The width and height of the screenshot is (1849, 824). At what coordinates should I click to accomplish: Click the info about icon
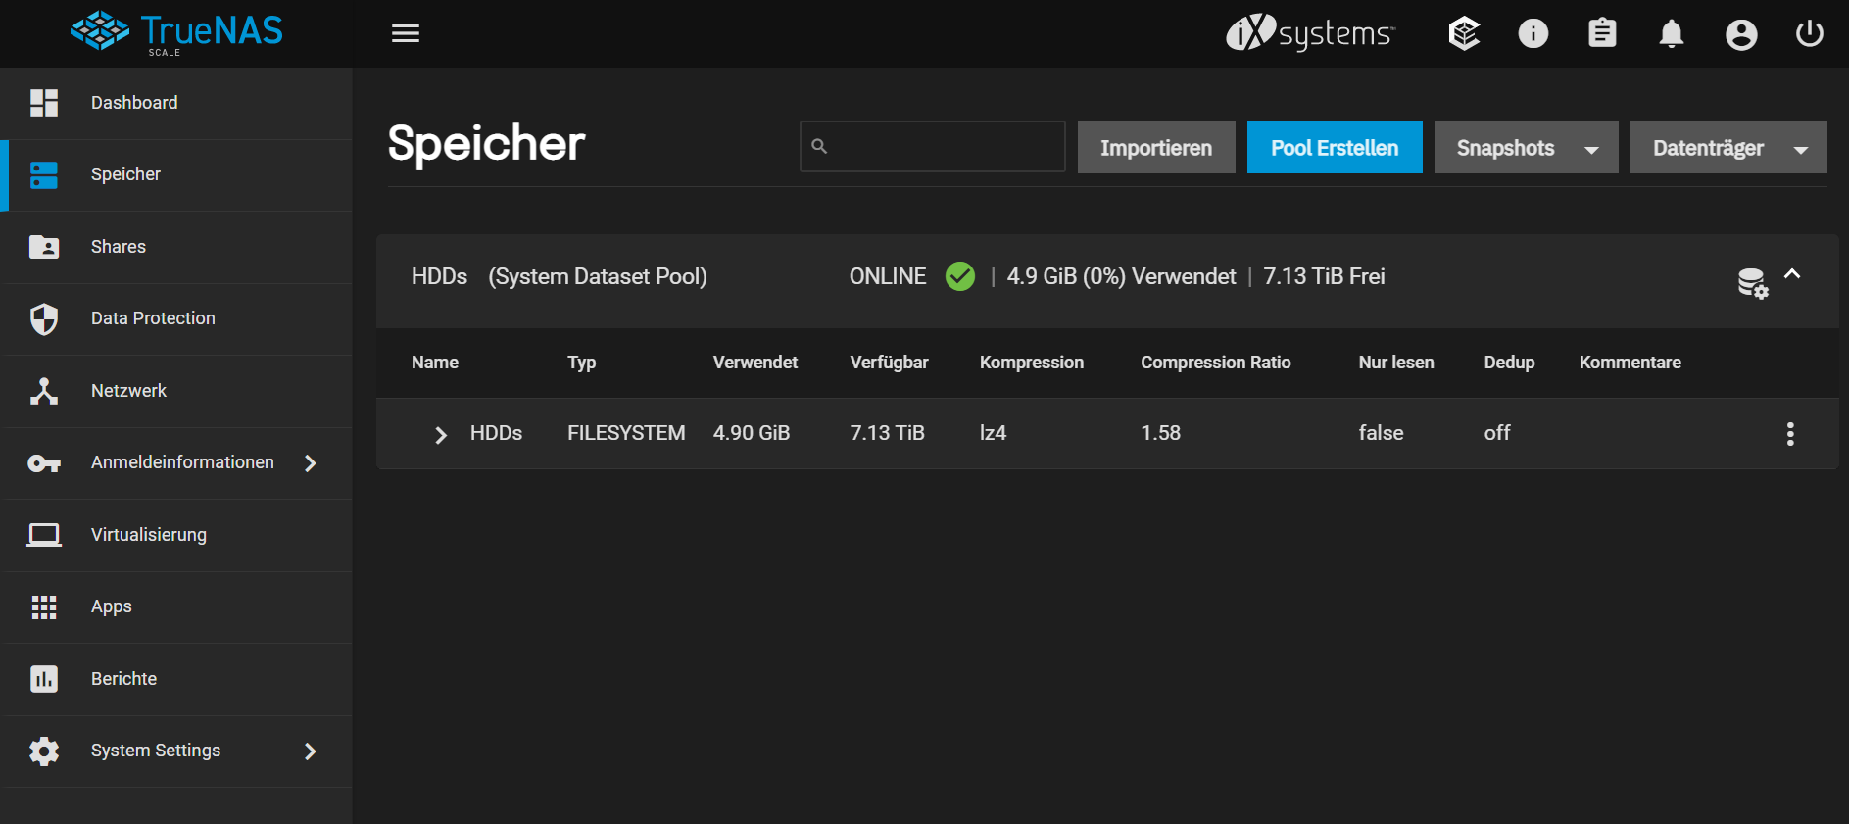click(x=1533, y=34)
